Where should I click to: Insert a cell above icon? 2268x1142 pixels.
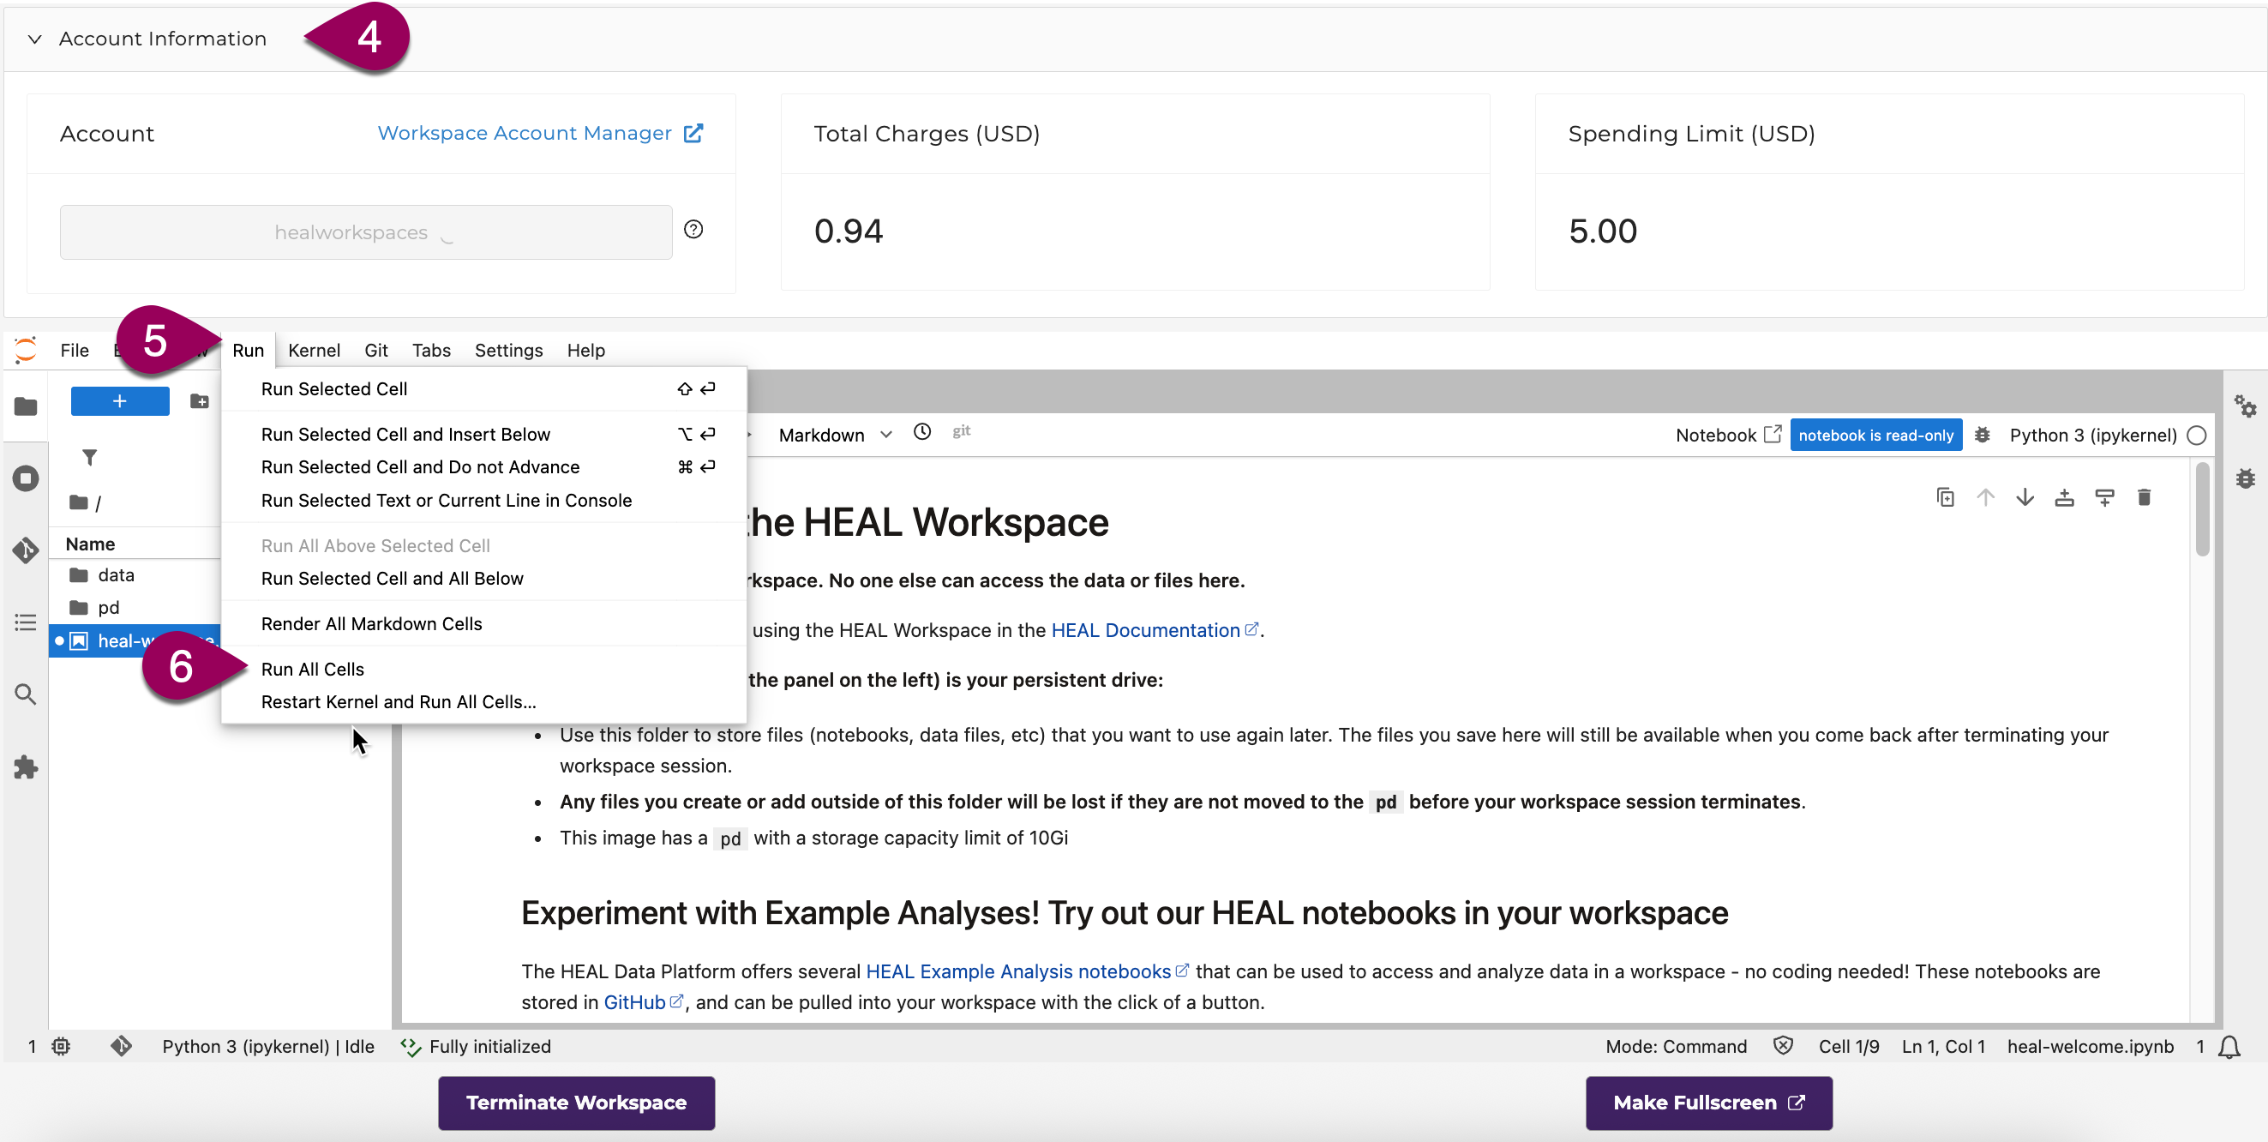pyautogui.click(x=2065, y=497)
